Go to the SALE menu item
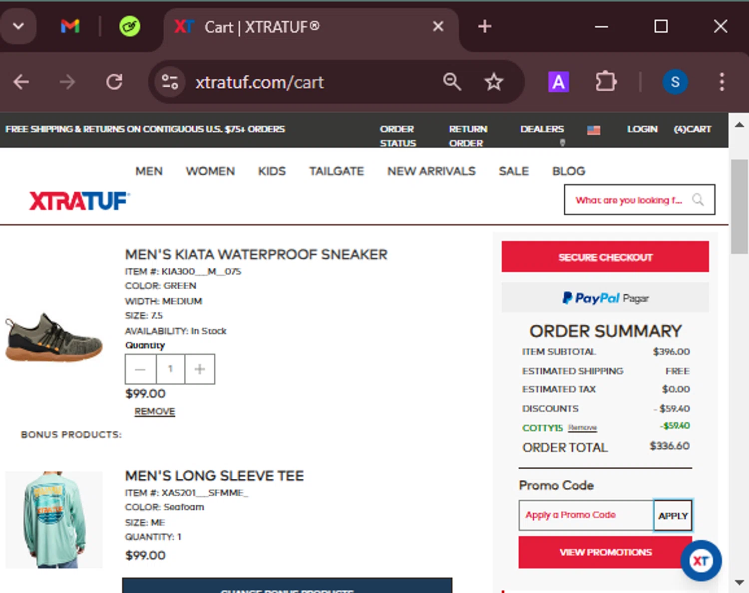The image size is (749, 593). point(513,171)
